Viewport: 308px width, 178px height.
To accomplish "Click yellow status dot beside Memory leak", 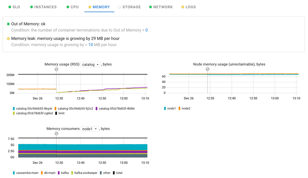I will [8, 38].
